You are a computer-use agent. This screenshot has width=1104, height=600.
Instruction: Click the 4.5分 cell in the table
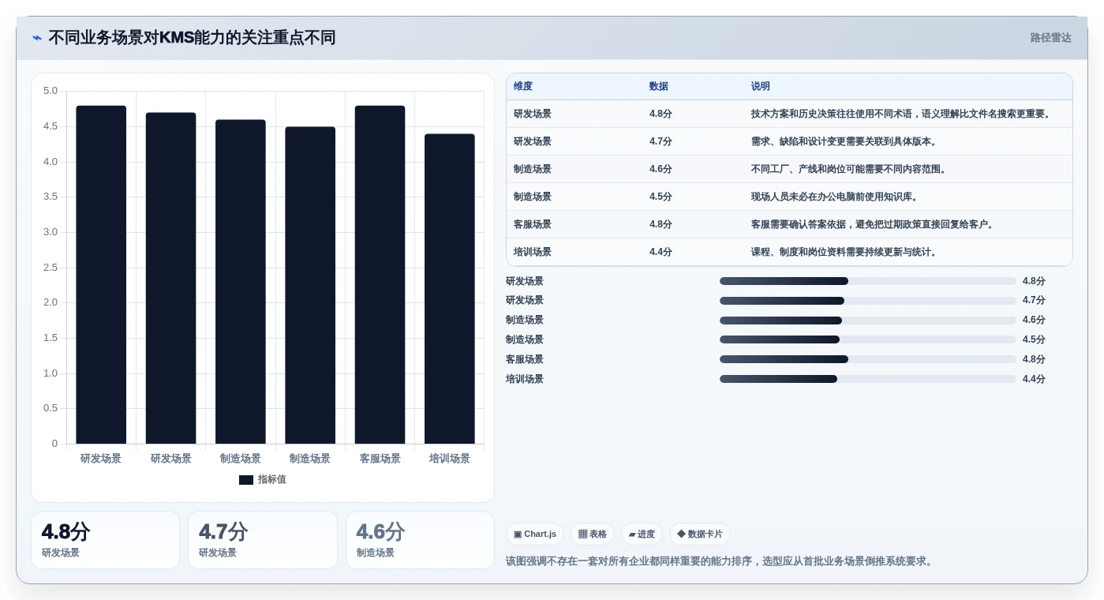661,197
